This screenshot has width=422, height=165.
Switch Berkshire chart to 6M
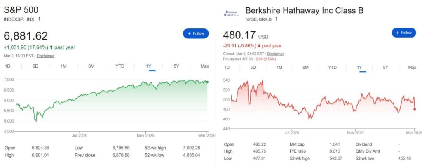(x=305, y=68)
